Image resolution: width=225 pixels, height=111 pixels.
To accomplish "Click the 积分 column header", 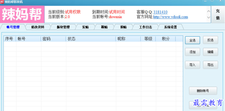I will (166, 39).
